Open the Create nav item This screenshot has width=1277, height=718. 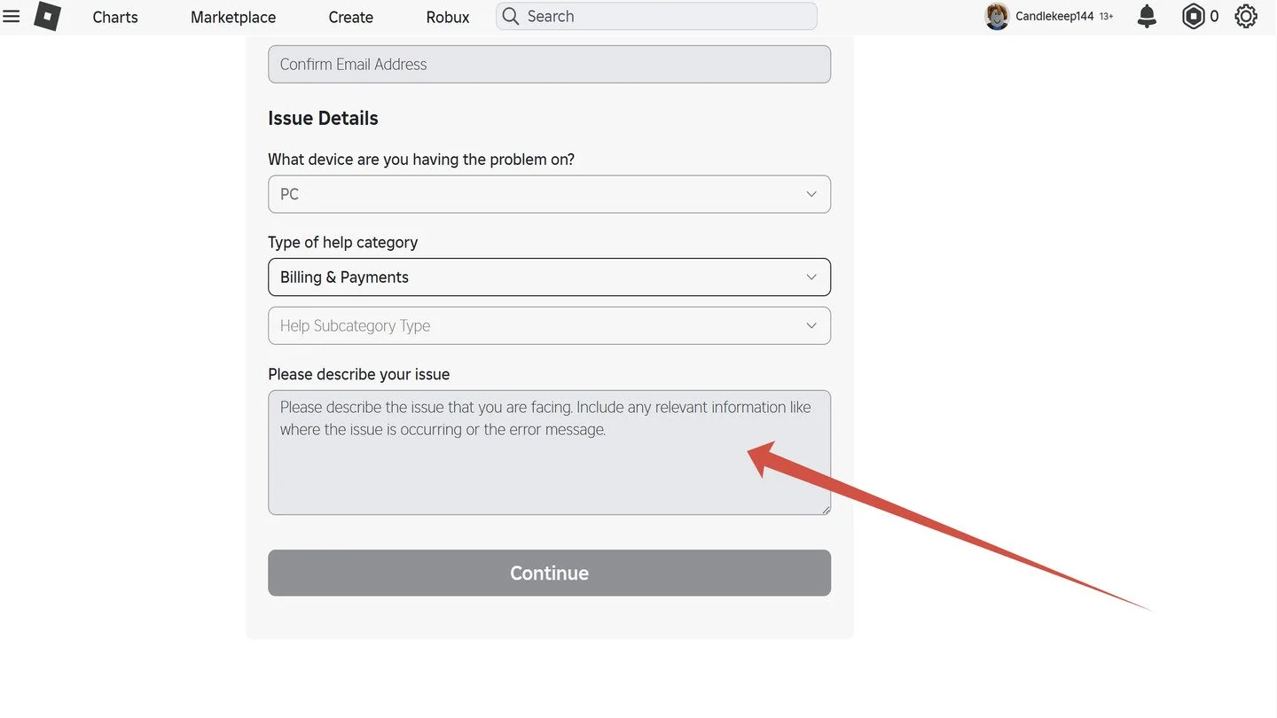(x=351, y=17)
